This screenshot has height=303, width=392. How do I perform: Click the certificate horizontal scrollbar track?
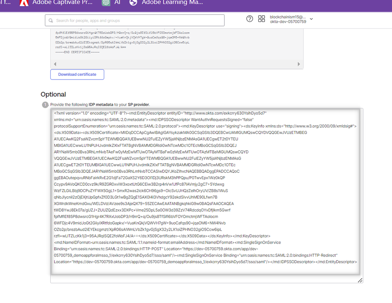click(x=176, y=64)
